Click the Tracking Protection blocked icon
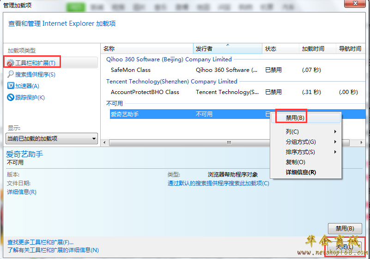 (11, 97)
